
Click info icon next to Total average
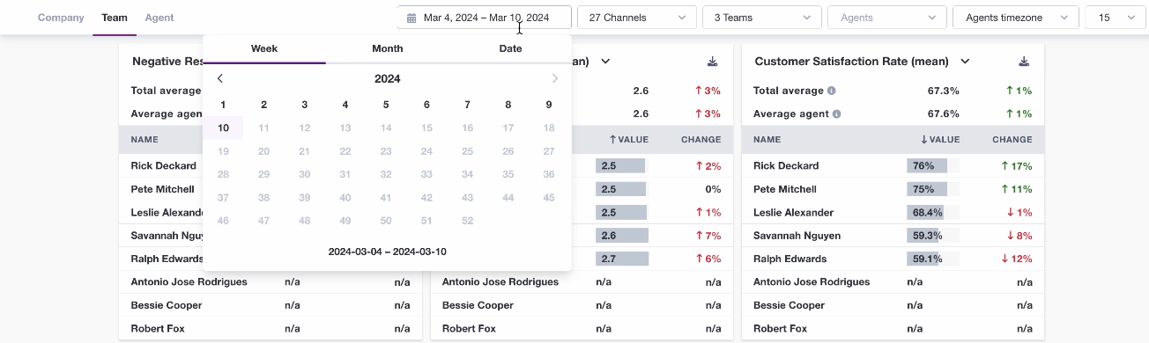832,91
